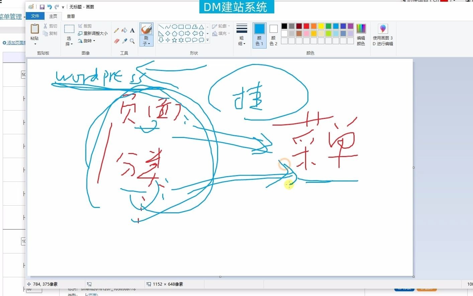The width and height of the screenshot is (473, 296).
Task: Pick the dark red color swatch
Action: tap(299, 26)
